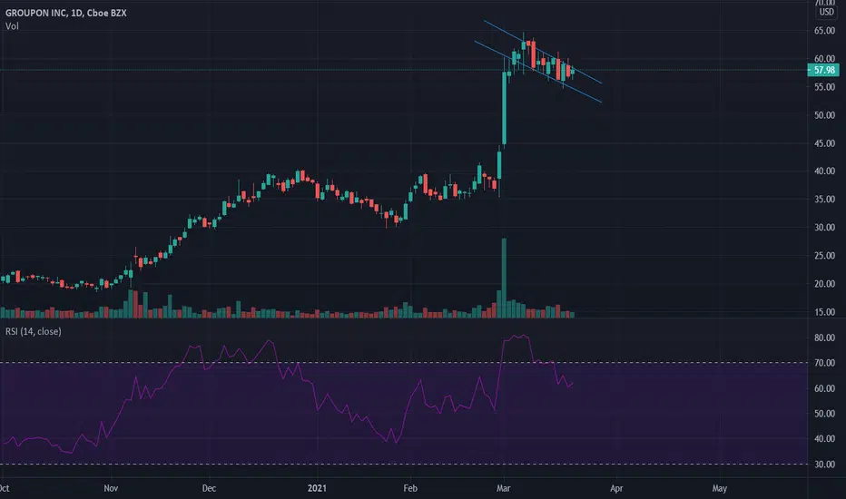
Task: Click 2021 on the time axis
Action: coord(317,488)
